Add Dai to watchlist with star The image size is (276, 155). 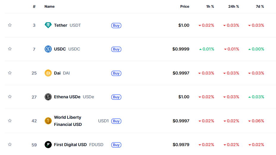coord(10,73)
